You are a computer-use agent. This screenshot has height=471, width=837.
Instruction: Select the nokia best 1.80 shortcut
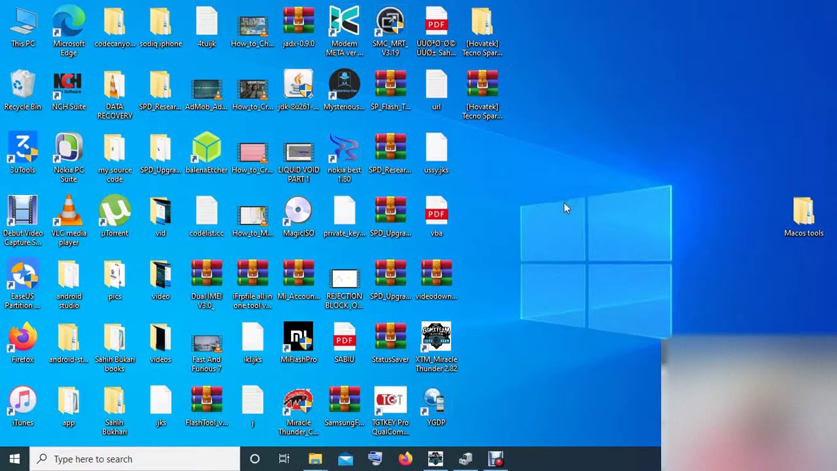[x=345, y=158]
